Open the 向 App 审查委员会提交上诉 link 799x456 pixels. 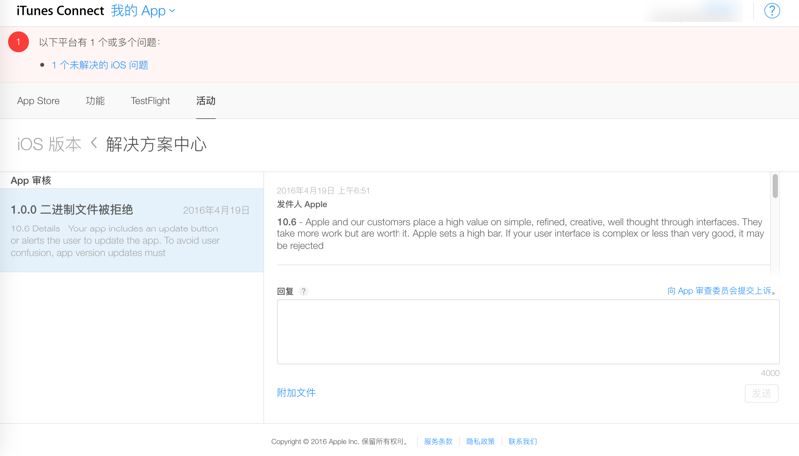click(719, 291)
